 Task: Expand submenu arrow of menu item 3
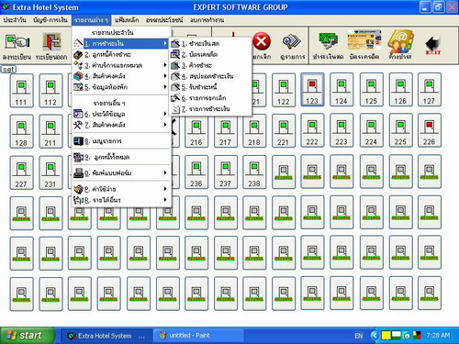[x=165, y=65]
